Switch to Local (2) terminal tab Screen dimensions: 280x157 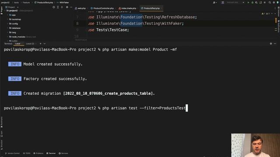[30, 44]
